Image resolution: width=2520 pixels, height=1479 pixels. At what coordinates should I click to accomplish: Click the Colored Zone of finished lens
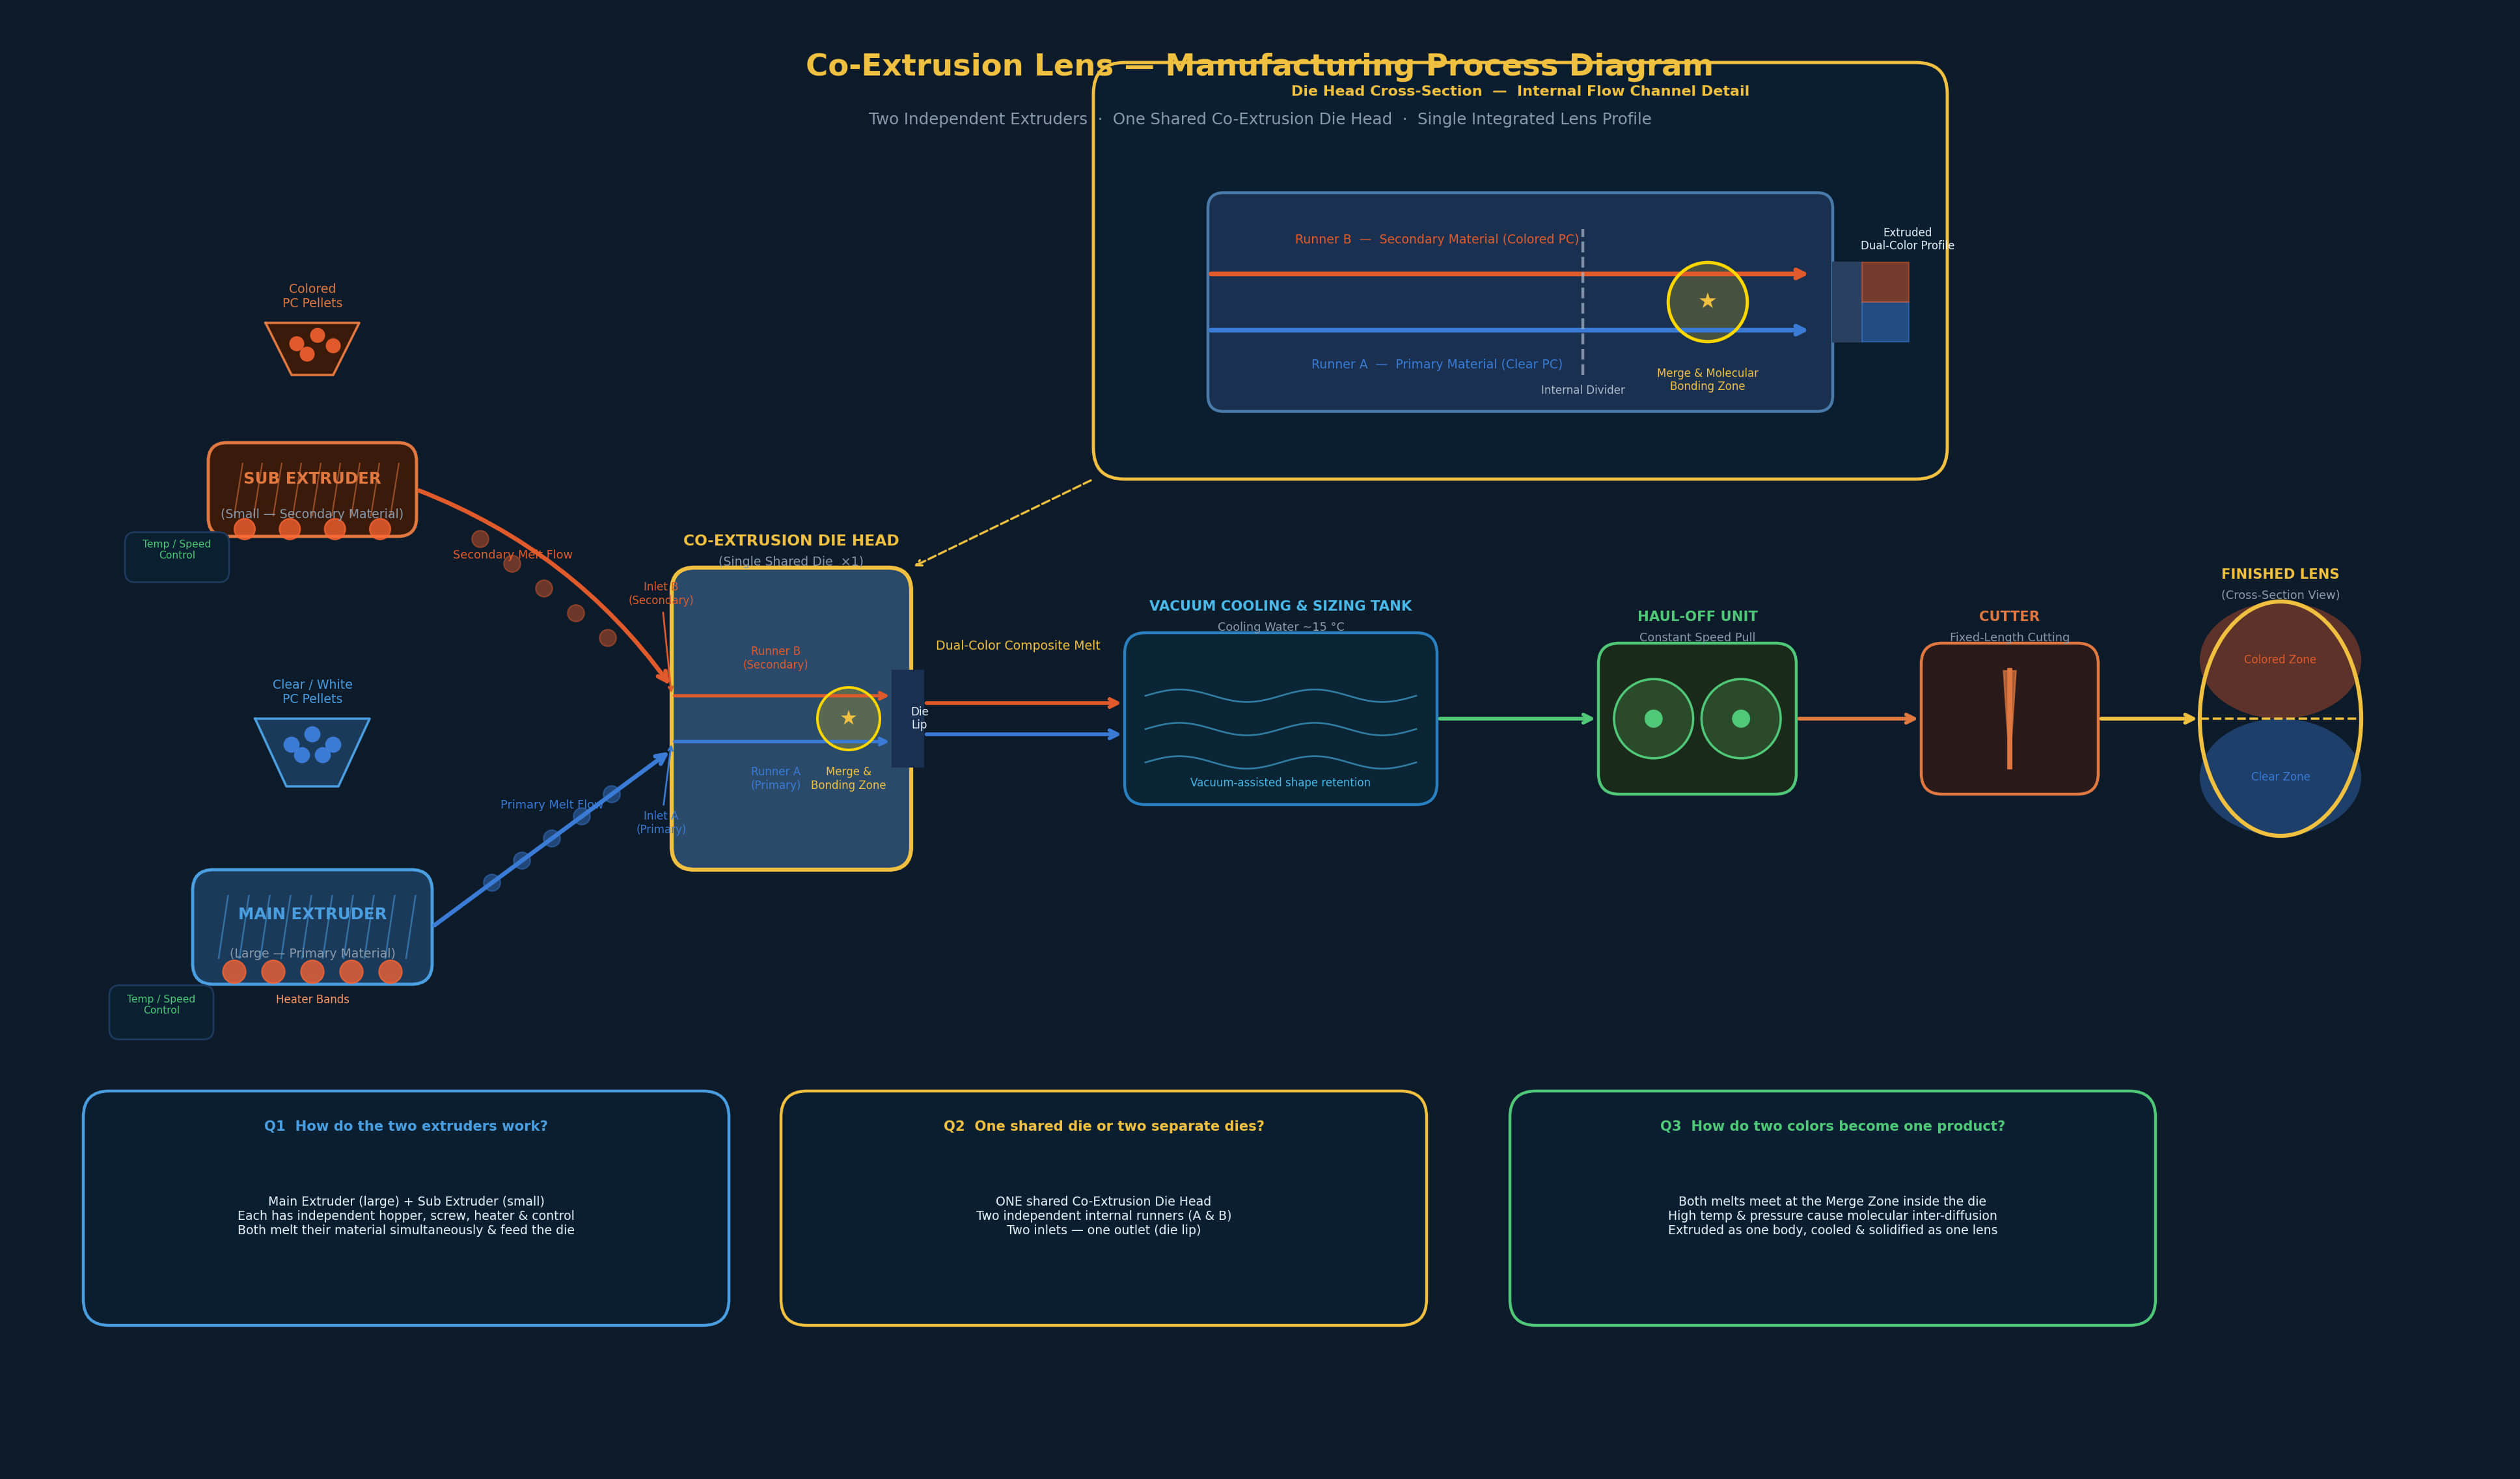[2279, 659]
